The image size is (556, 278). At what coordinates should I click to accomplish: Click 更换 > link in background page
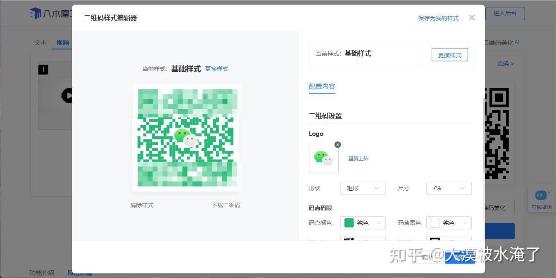click(506, 63)
